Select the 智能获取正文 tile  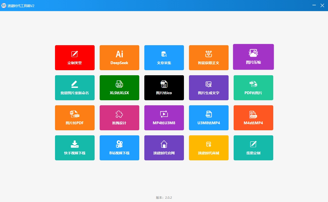[209, 58]
